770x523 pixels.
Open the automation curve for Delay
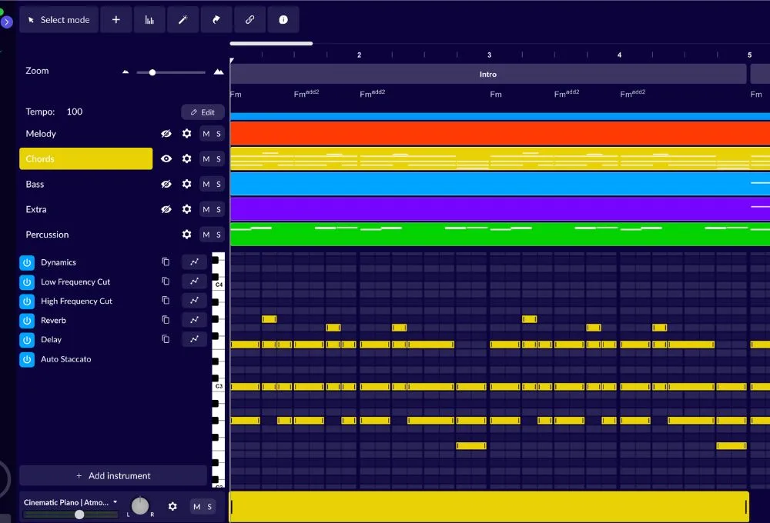195,339
